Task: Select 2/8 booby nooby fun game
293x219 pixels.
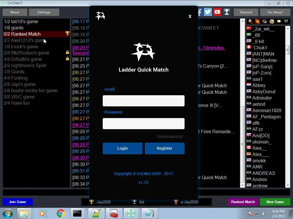Action: click(x=36, y=90)
